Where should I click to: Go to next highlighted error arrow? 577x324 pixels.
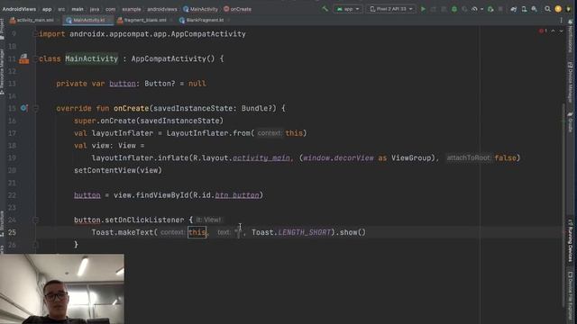coord(561,31)
